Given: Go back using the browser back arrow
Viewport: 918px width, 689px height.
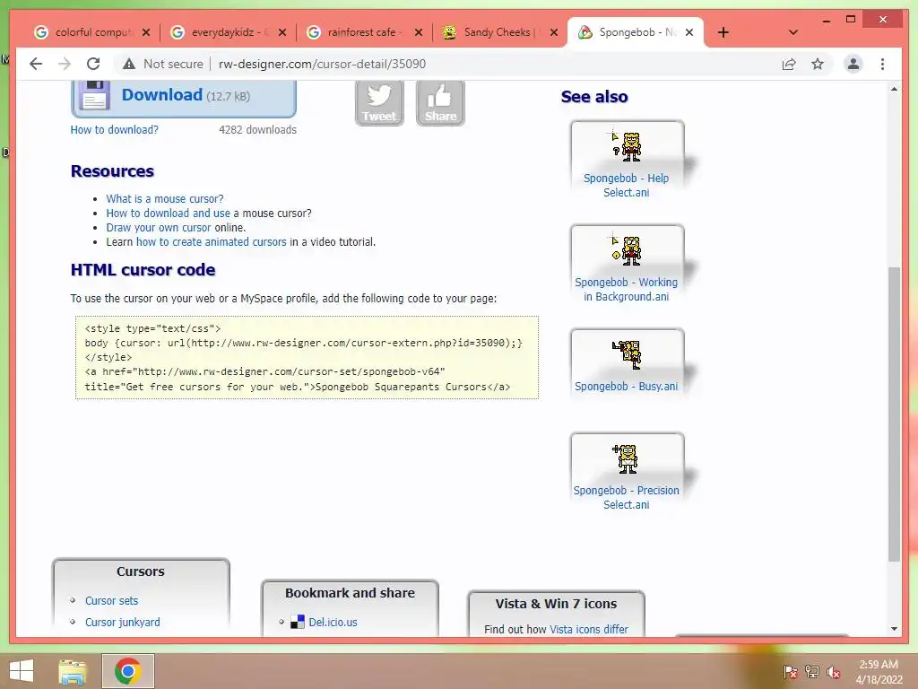Looking at the screenshot, I should click(36, 64).
